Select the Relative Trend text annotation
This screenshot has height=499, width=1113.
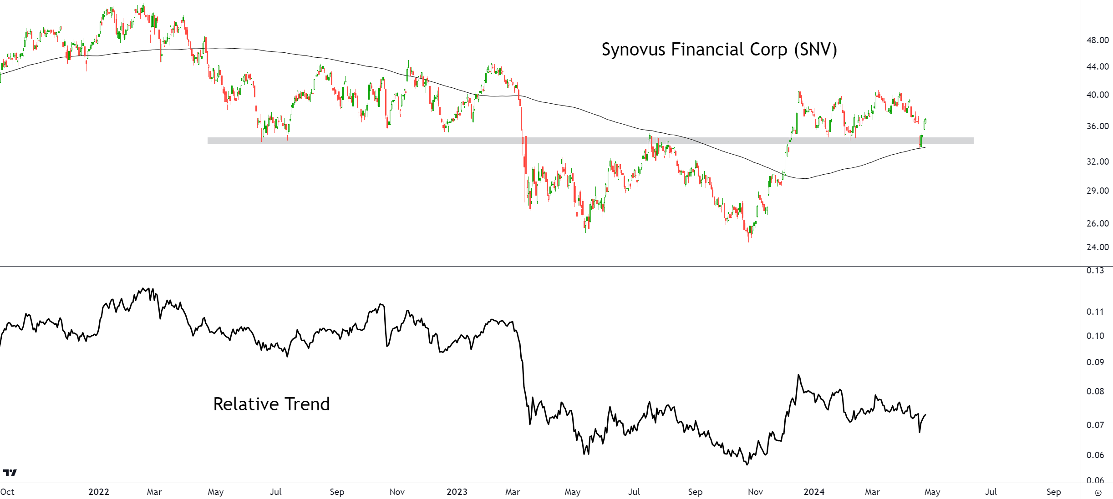click(x=271, y=404)
